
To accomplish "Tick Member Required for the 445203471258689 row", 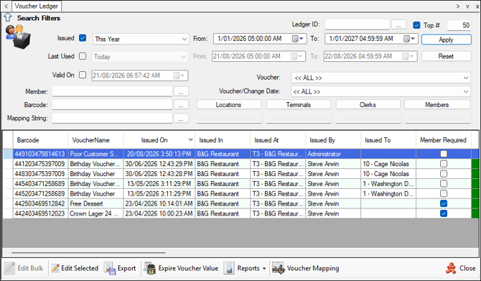I will point(444,193).
